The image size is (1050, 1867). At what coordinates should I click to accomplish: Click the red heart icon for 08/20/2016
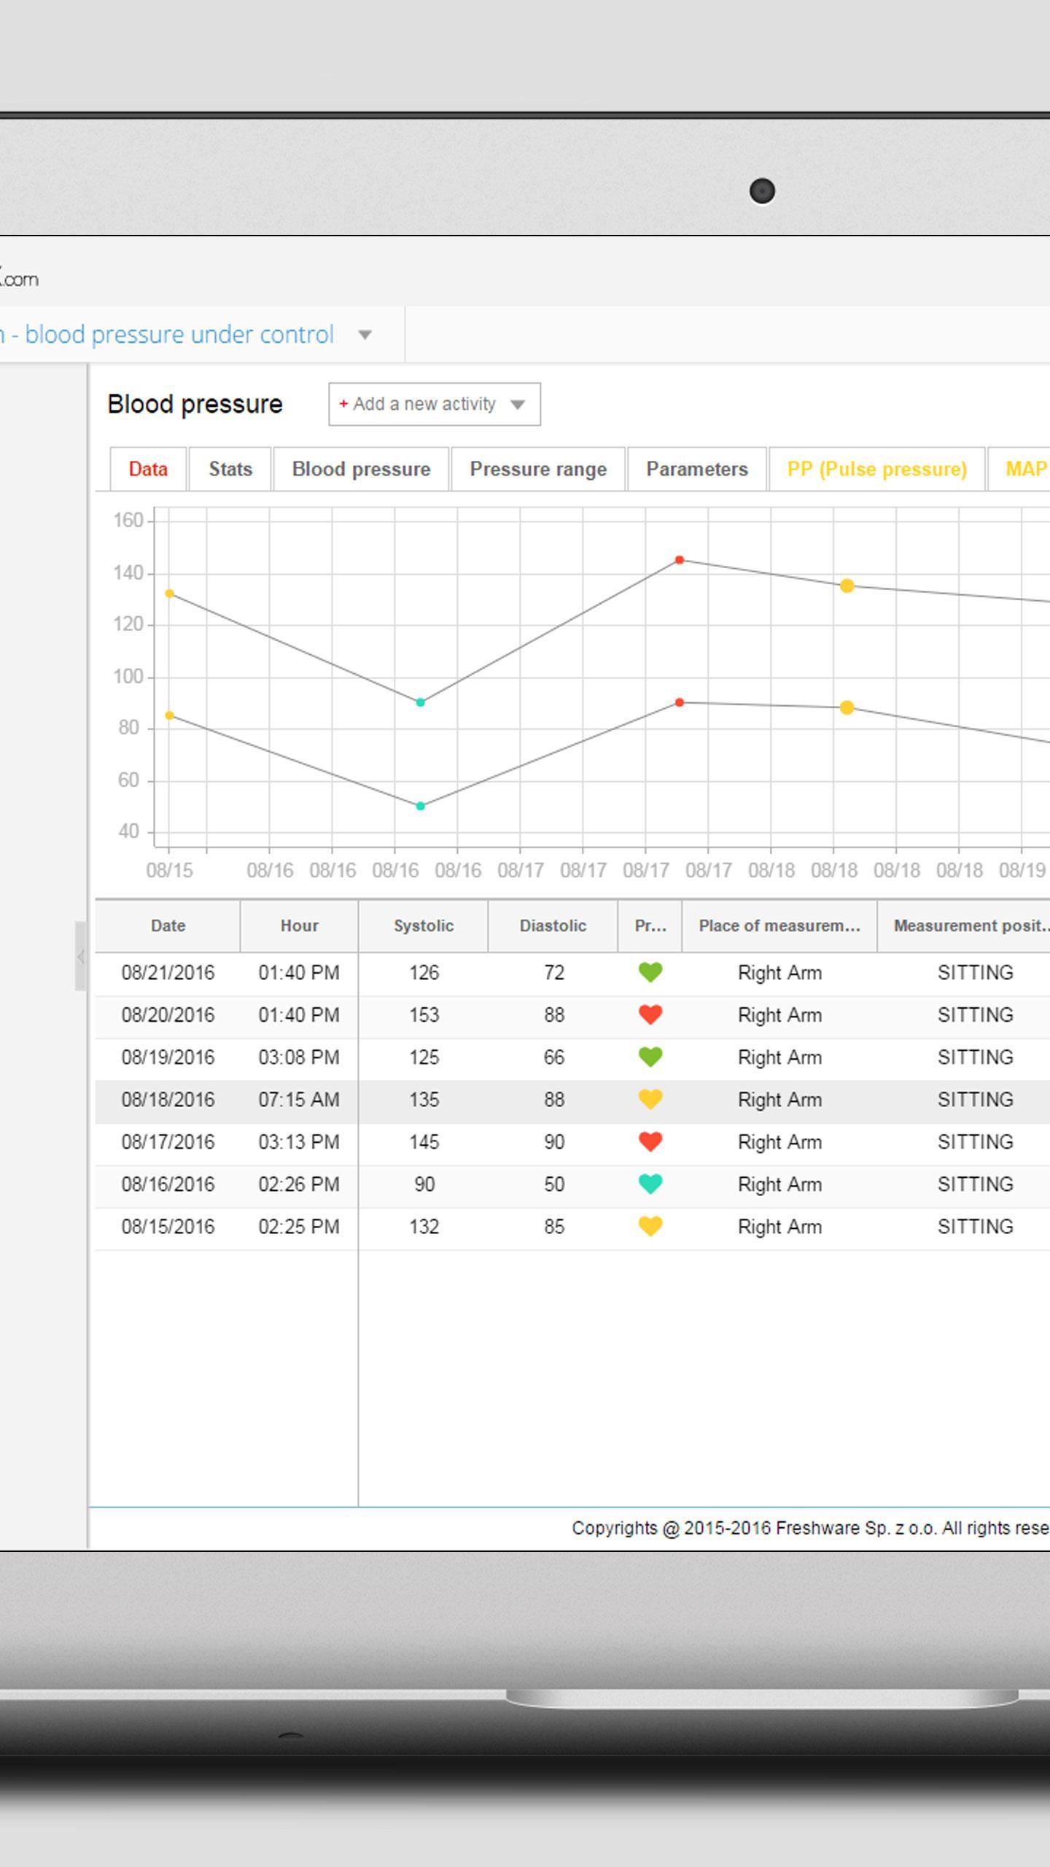650,1014
